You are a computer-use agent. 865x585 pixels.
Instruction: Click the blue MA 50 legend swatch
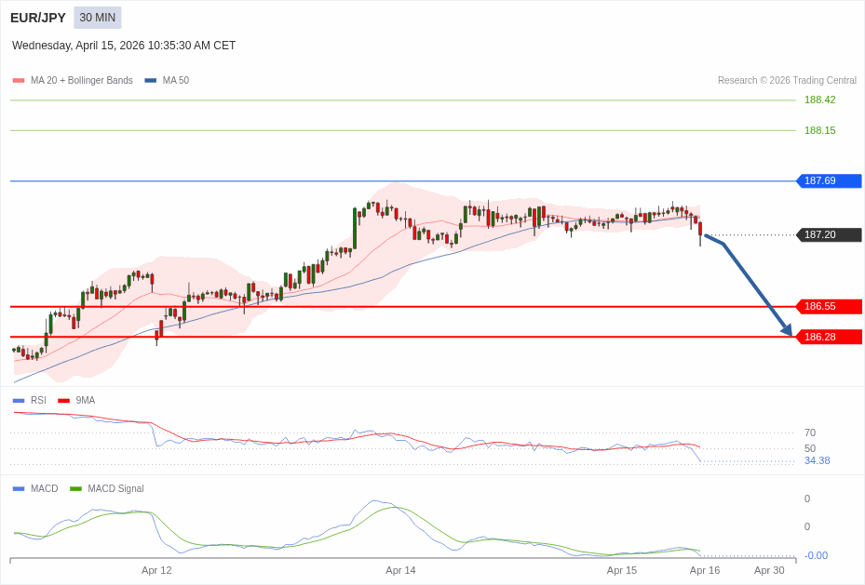click(151, 81)
